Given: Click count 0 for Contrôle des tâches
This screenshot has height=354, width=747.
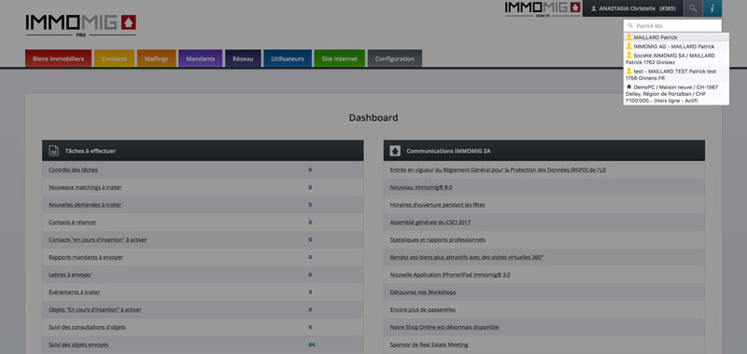Looking at the screenshot, I should pyautogui.click(x=310, y=170).
